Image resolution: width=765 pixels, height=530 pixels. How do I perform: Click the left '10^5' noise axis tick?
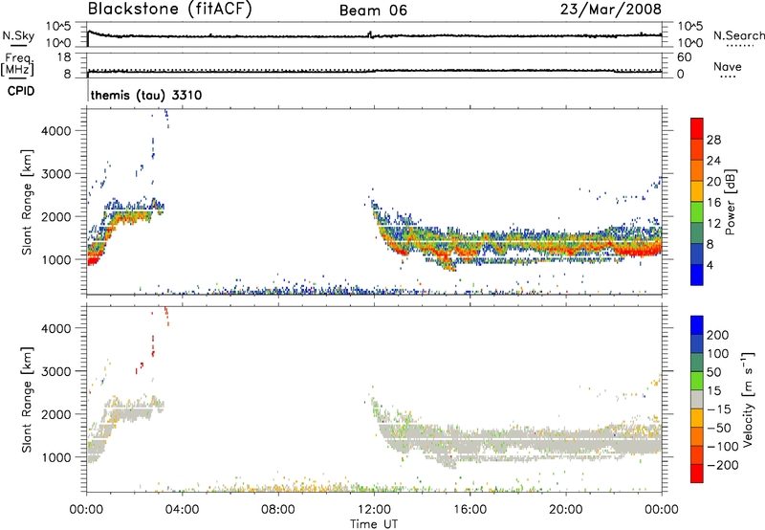click(58, 27)
